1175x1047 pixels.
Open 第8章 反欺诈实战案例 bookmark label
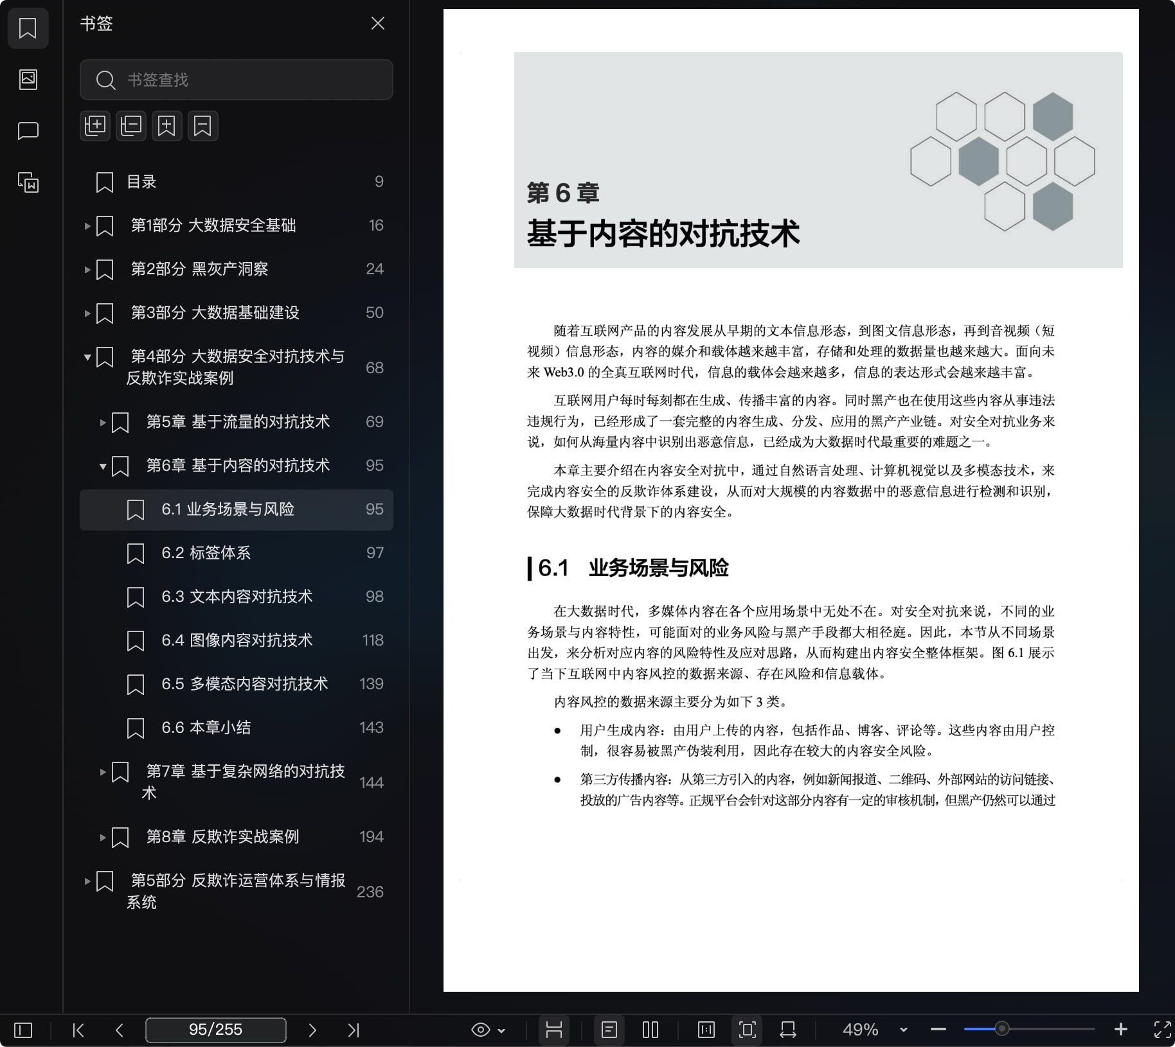tap(222, 836)
